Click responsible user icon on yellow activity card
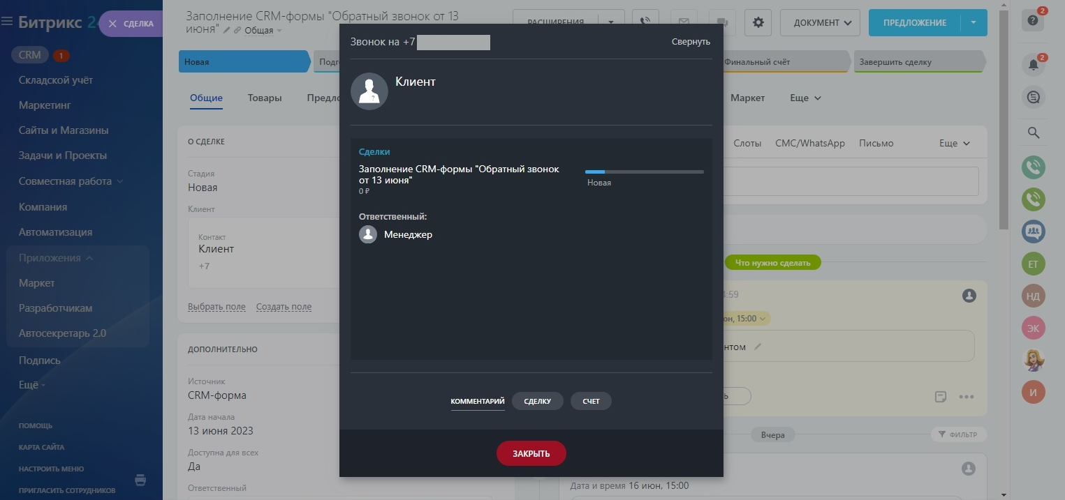 (969, 296)
